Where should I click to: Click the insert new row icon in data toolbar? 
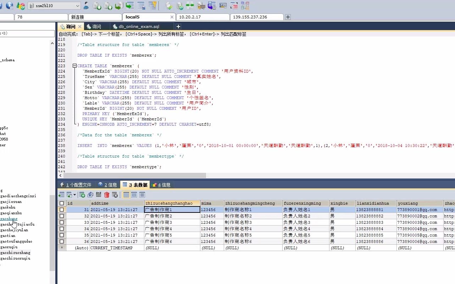tap(82, 195)
